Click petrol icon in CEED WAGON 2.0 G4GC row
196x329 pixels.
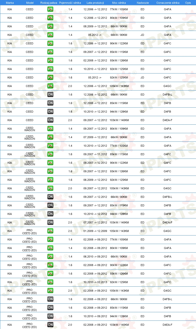click(50, 188)
